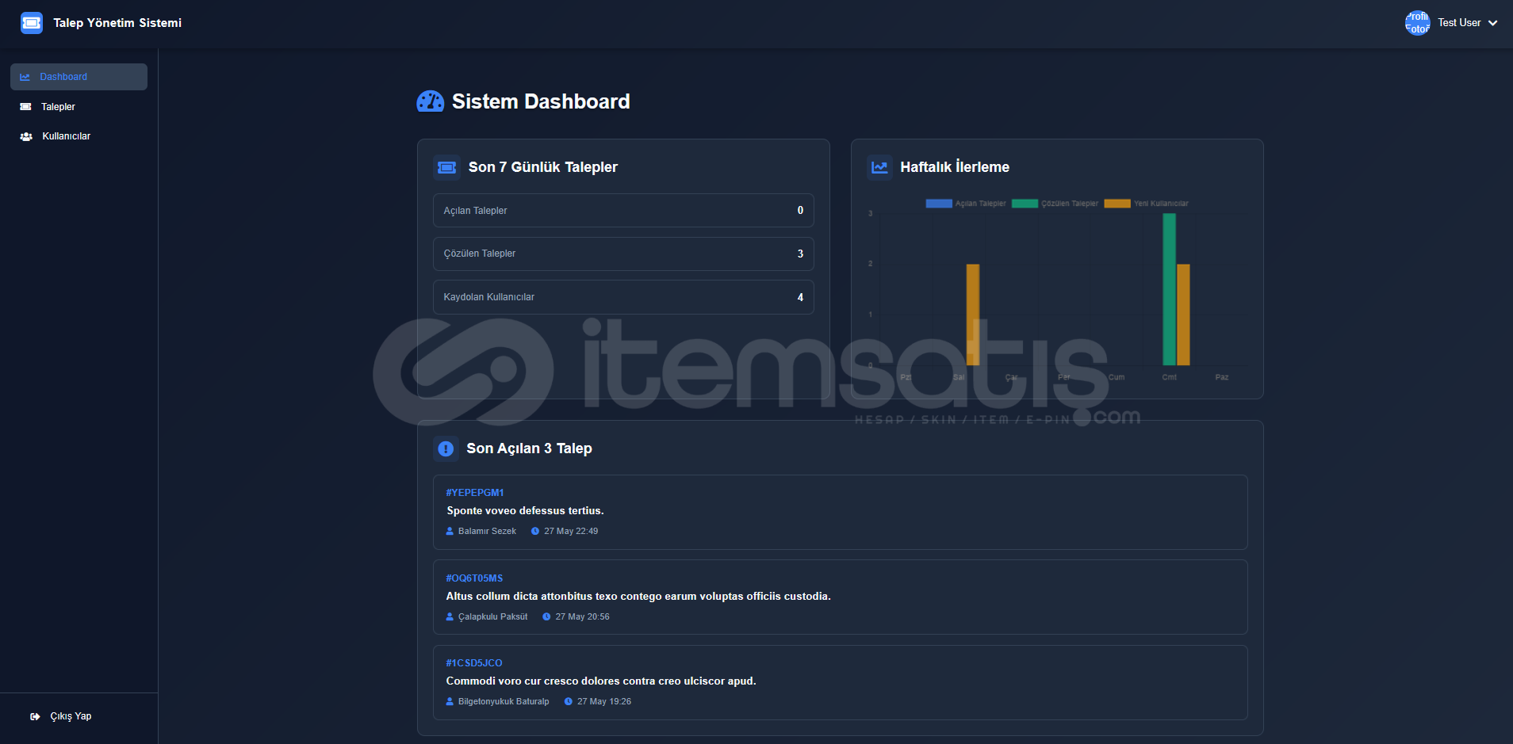
Task: Click the profile photo avatar
Action: click(1417, 23)
